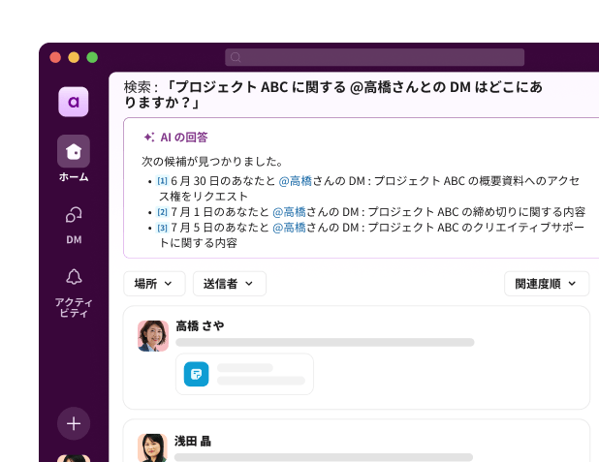Click @高橋 mention in the 7 月 1 日 result
599x462 pixels.
[289, 212]
